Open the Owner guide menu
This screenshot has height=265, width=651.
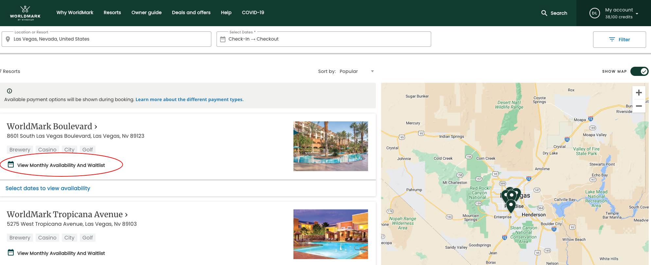coord(147,12)
